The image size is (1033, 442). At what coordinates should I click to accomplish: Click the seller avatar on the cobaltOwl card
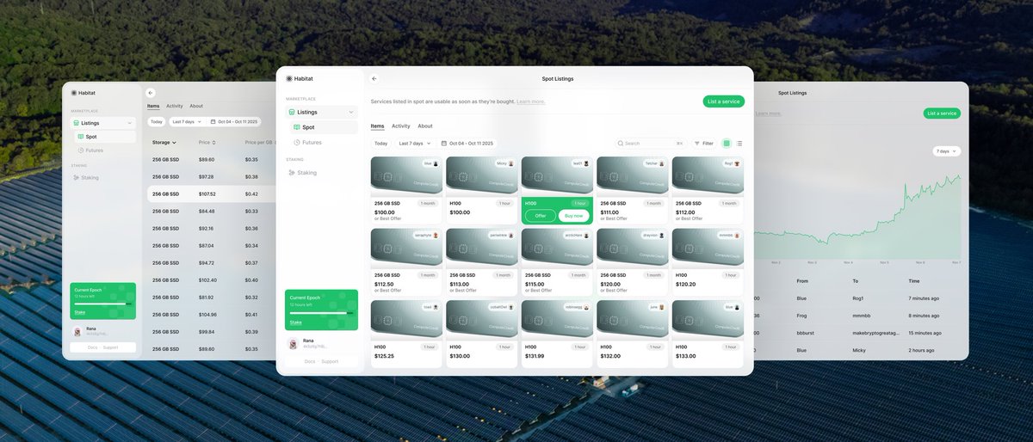tap(511, 307)
